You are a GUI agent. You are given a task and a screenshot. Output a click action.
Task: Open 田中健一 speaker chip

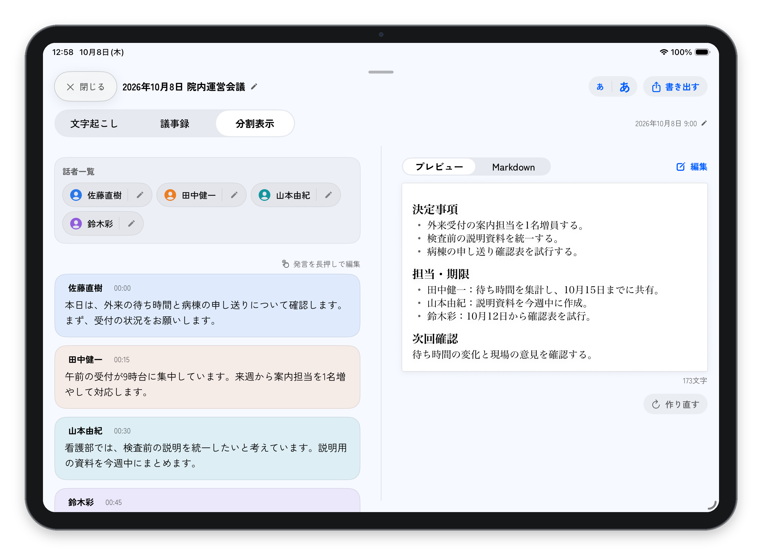201,195
